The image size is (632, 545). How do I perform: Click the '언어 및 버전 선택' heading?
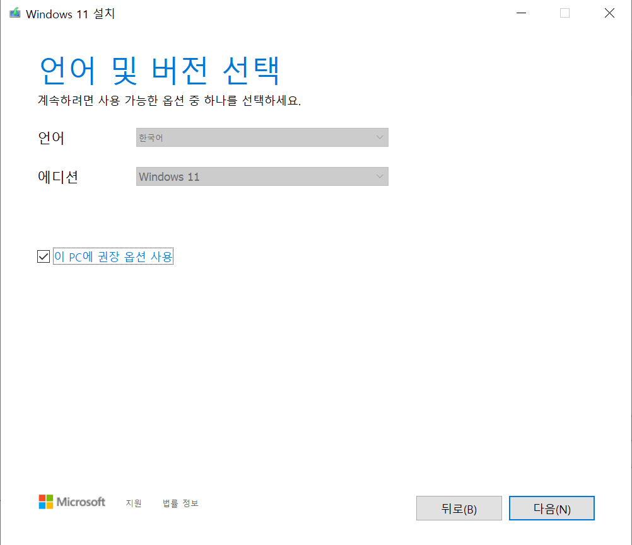click(x=159, y=71)
